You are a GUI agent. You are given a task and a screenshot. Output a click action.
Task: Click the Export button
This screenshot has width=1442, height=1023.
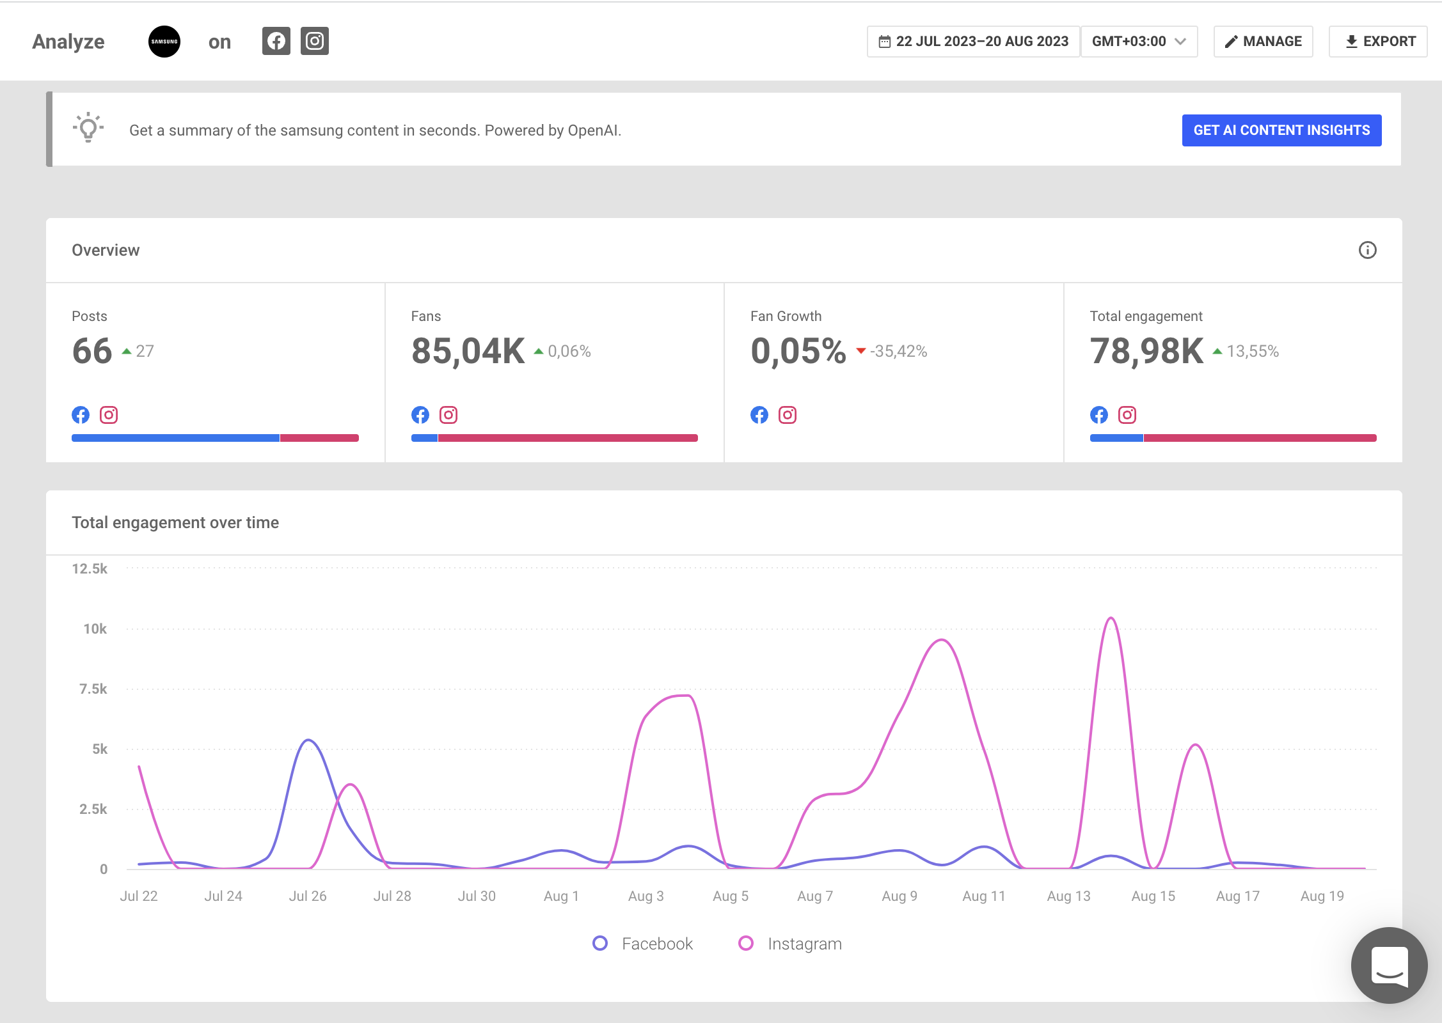pyautogui.click(x=1378, y=42)
